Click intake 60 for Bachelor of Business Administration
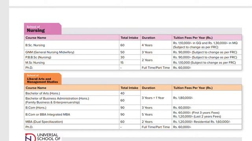The width and height of the screenshot is (252, 141). pos(122,100)
